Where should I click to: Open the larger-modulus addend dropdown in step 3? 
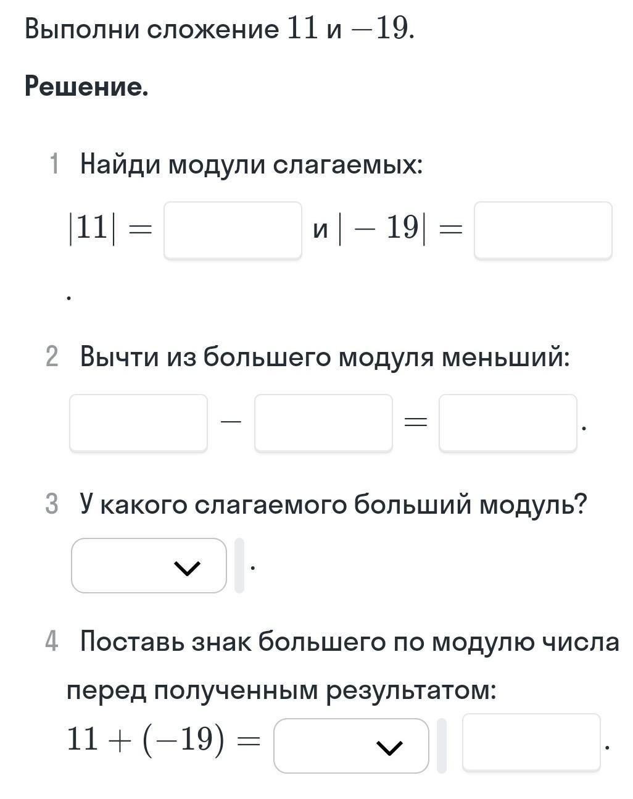click(149, 566)
